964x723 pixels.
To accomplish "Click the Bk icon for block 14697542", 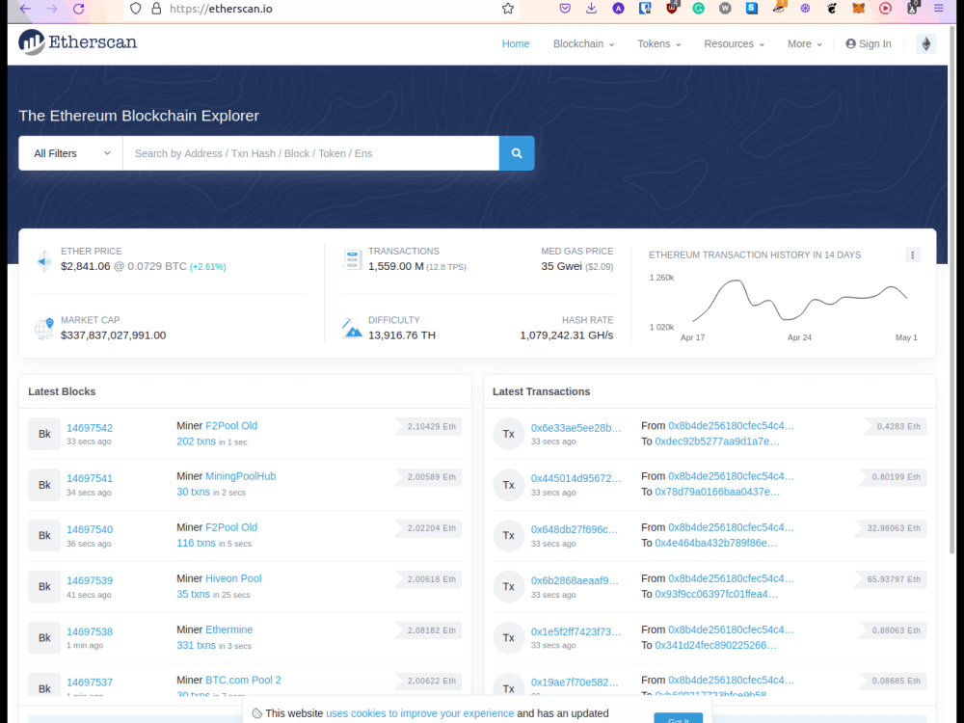I will [x=44, y=434].
